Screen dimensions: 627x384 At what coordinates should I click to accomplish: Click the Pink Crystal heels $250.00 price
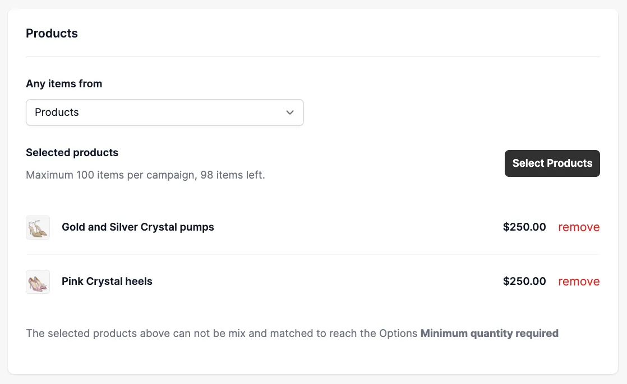[524, 282]
